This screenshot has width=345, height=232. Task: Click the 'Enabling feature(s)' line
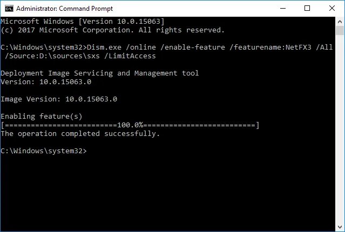click(x=42, y=117)
